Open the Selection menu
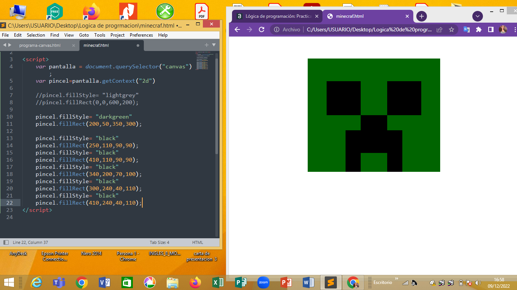Image resolution: width=517 pixels, height=290 pixels. coord(36,35)
